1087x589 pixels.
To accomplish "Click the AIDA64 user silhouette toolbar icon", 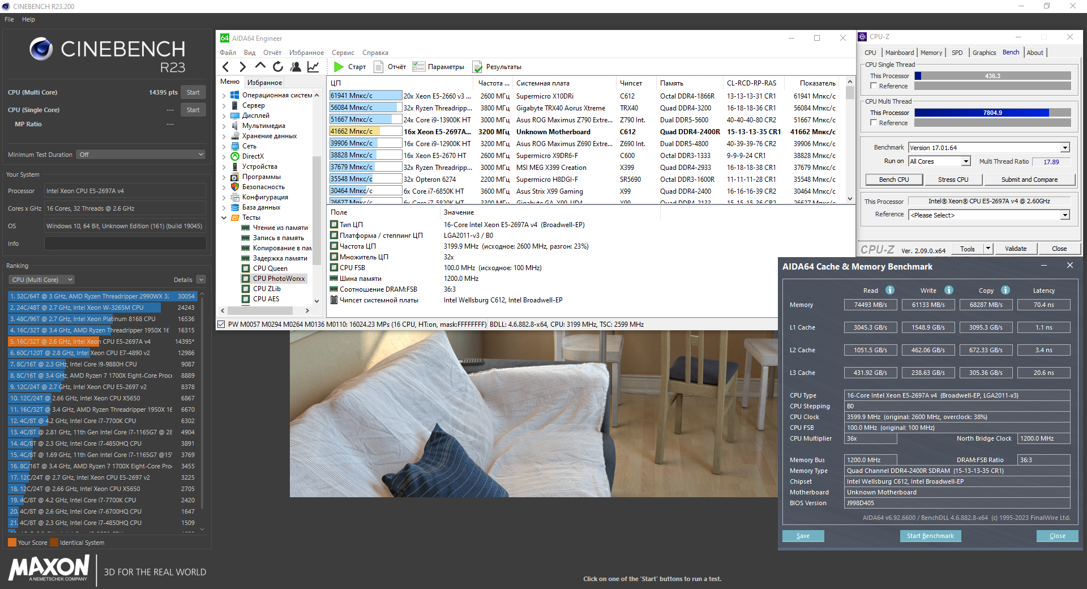I will 296,67.
